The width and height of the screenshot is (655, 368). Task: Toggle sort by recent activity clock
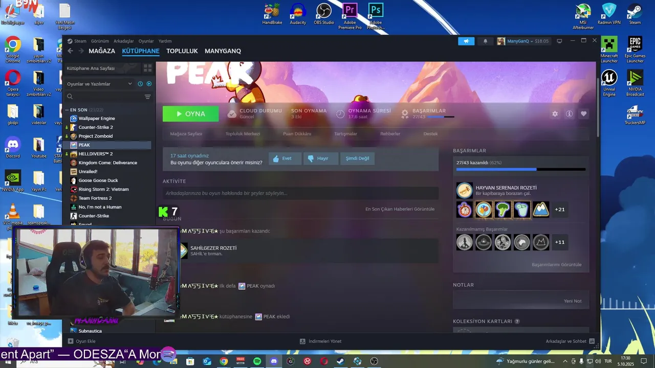point(140,83)
